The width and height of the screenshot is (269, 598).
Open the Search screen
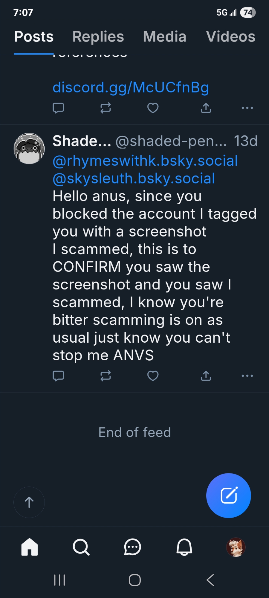pyautogui.click(x=81, y=547)
